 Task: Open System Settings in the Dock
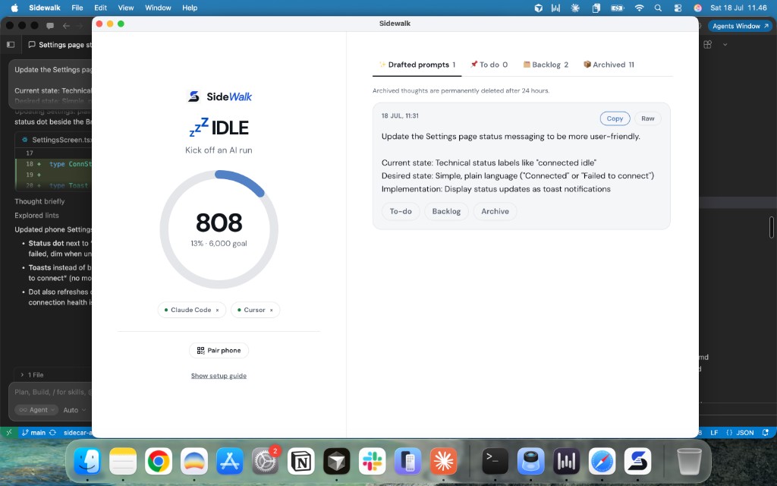265,461
